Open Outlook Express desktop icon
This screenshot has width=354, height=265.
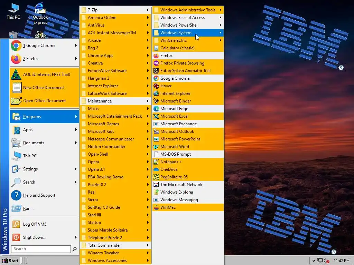pyautogui.click(x=40, y=13)
